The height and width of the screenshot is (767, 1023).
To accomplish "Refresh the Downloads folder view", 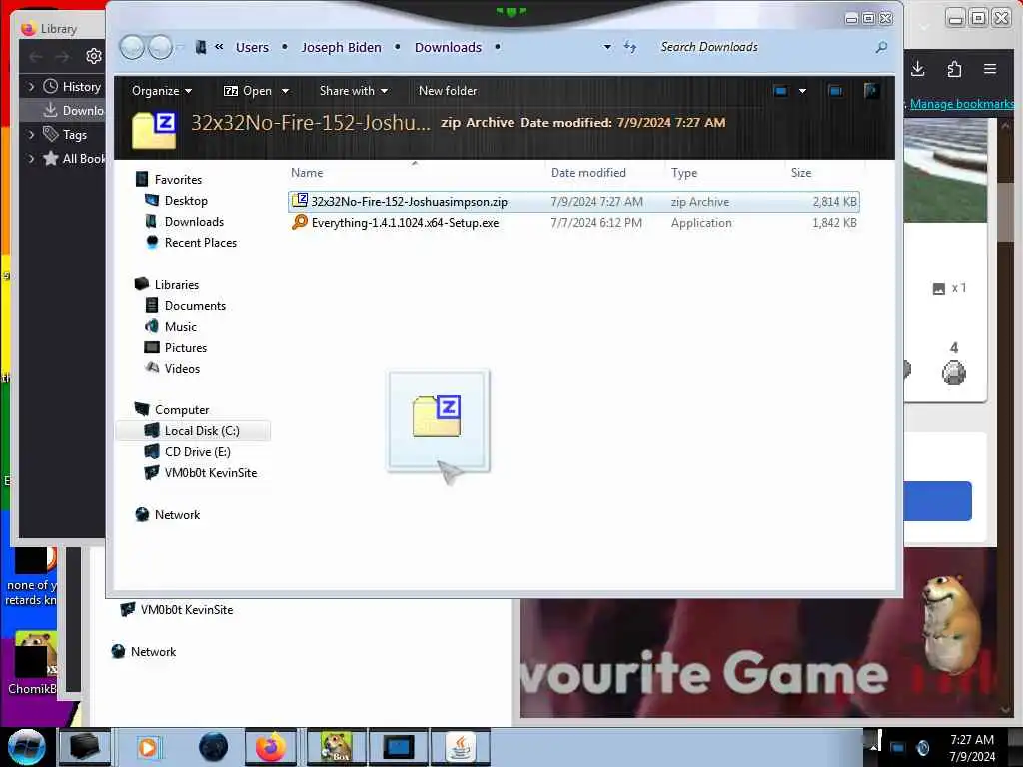I will pyautogui.click(x=630, y=47).
